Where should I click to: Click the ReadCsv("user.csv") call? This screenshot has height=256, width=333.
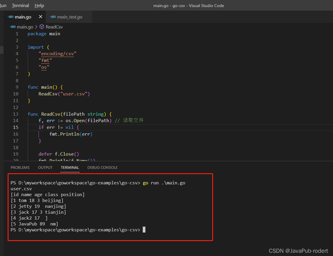[64, 94]
